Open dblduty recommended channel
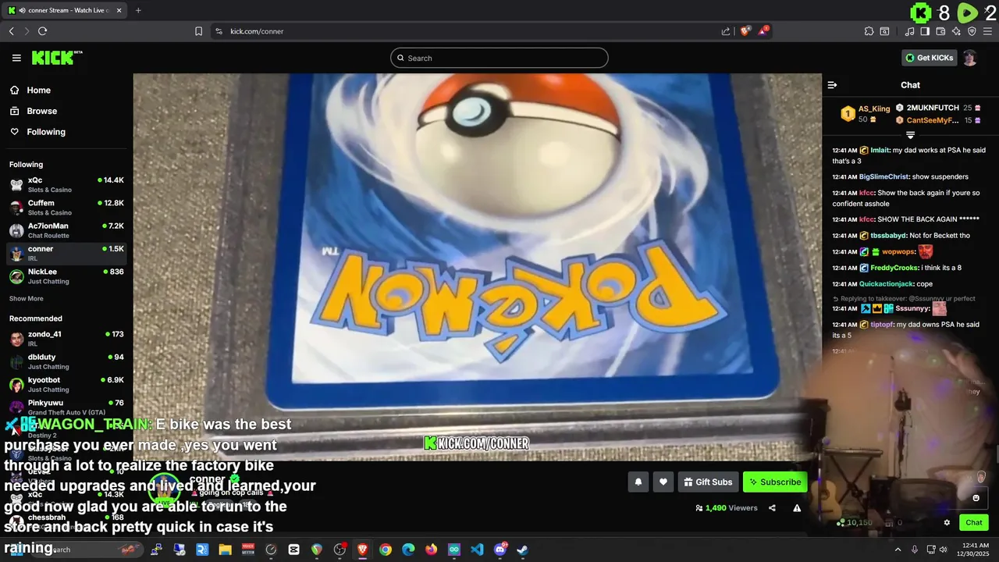 (66, 361)
